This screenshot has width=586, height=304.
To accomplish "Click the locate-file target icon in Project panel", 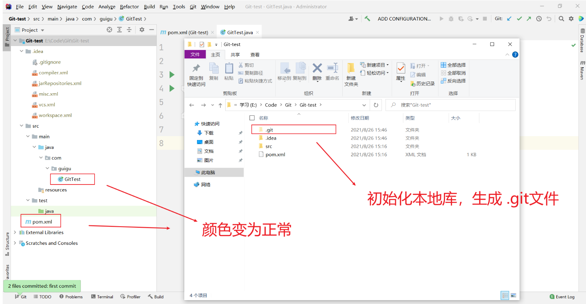I will point(109,30).
